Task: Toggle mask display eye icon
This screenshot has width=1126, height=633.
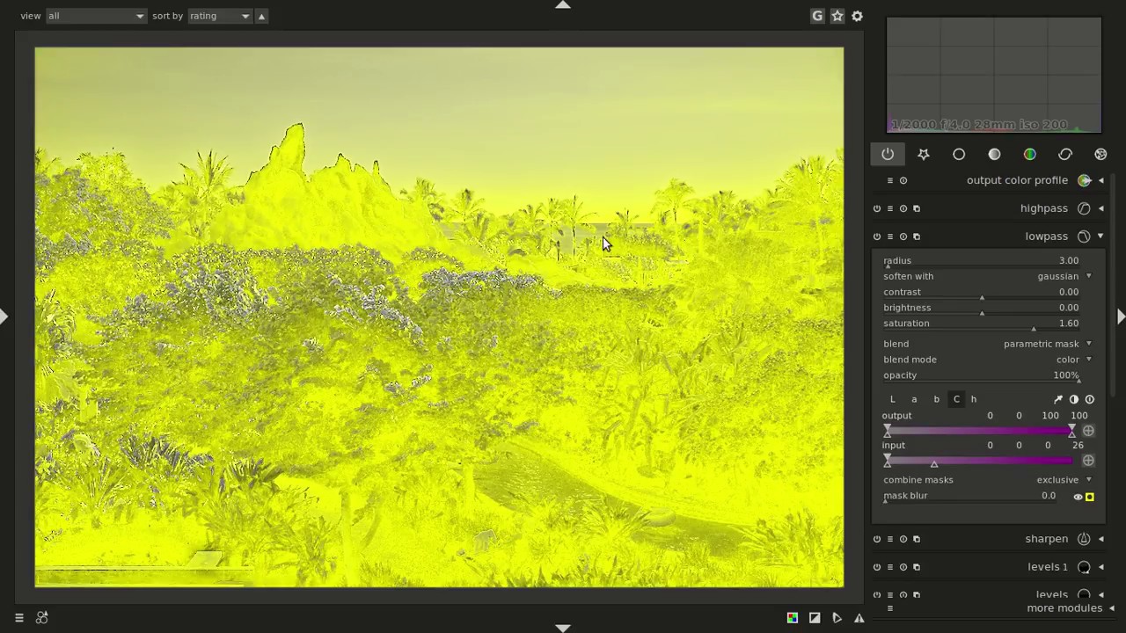Action: (1078, 497)
